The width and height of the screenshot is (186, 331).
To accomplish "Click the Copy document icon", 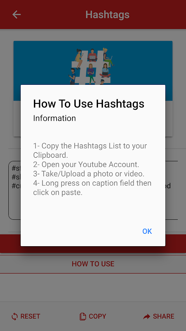I will pyautogui.click(x=83, y=317).
